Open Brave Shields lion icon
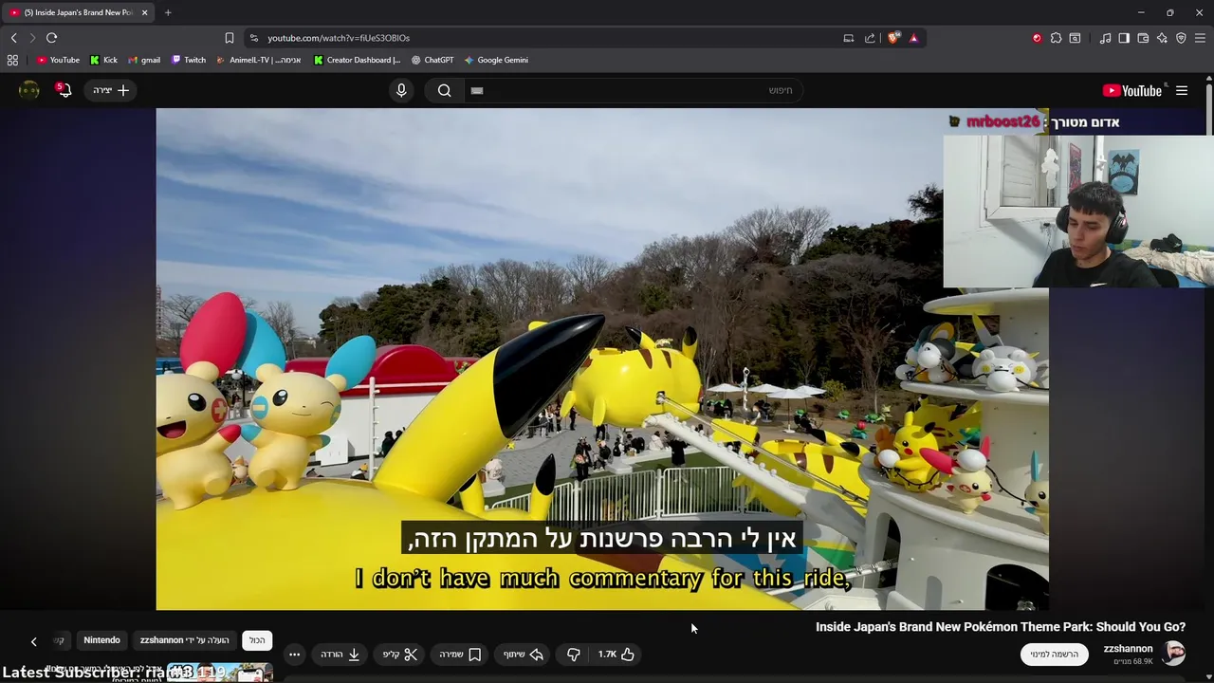Viewport: 1214px width, 683px height. (x=893, y=38)
